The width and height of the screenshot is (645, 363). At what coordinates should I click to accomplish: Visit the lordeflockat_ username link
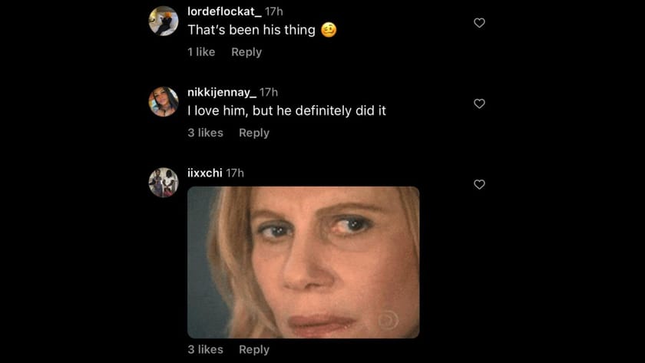224,12
